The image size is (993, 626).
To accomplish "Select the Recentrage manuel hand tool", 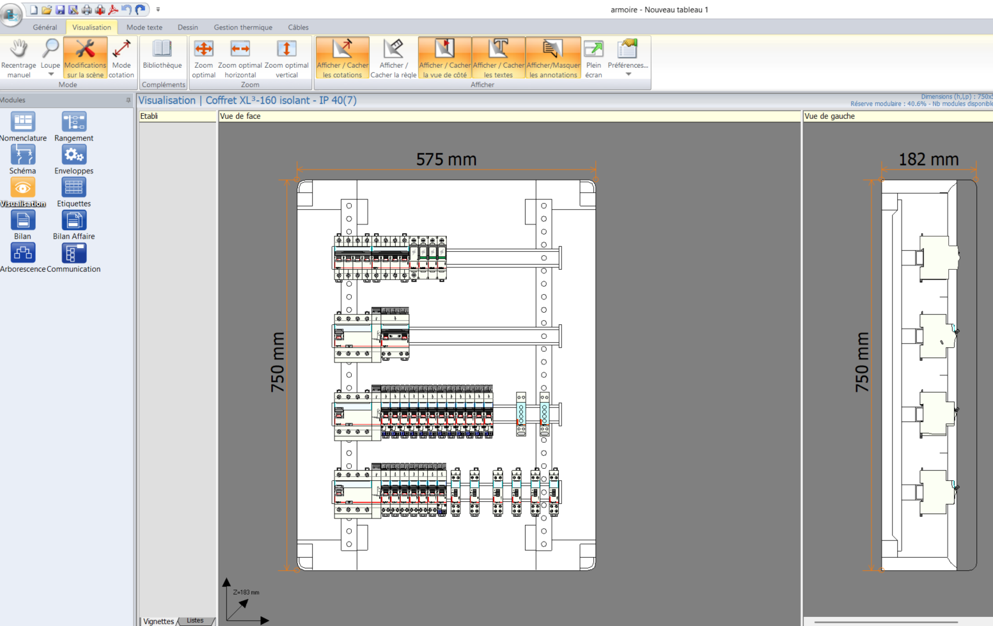I will (19, 58).
